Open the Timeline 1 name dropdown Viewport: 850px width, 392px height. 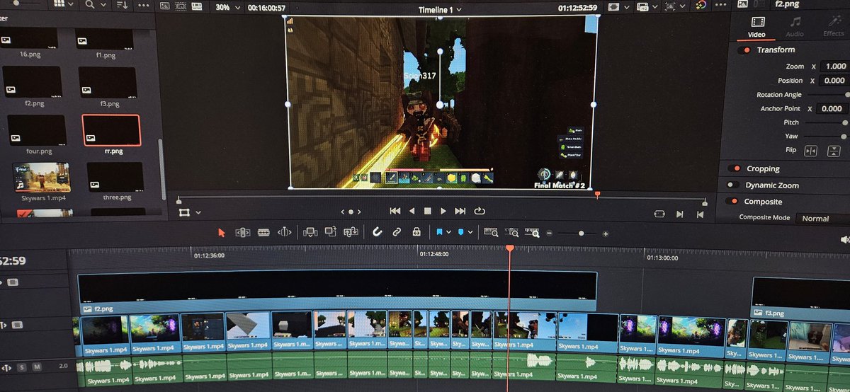tap(440, 9)
